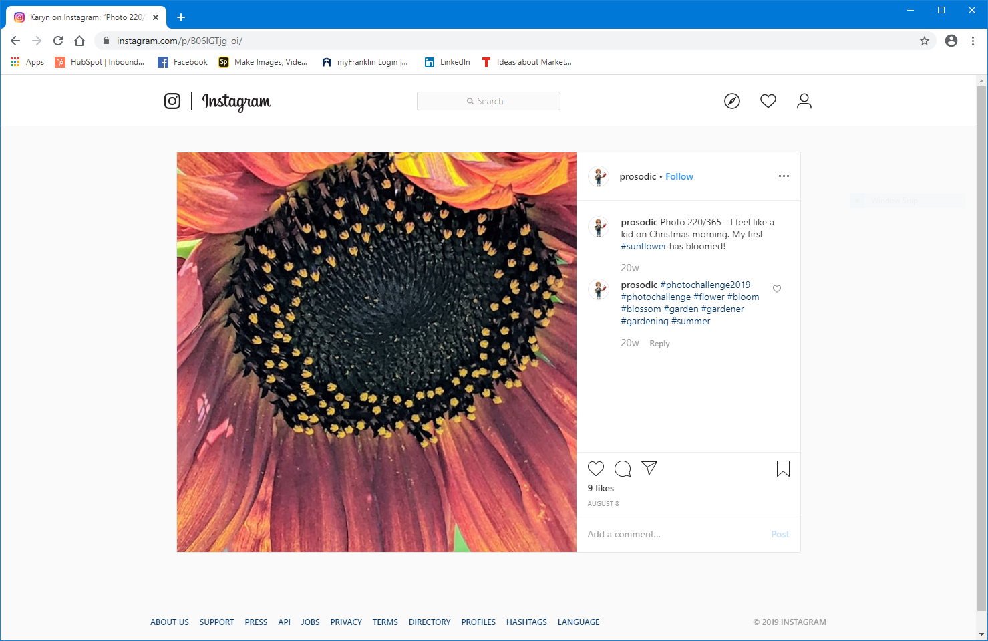Viewport: 988px width, 641px height.
Task: Open the post's three-dot options menu
Action: tap(784, 176)
